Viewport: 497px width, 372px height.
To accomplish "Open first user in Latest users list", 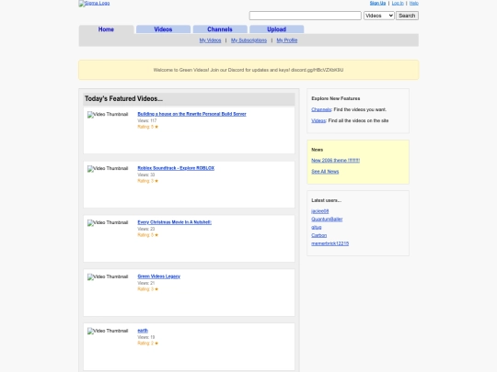I will [319, 211].
